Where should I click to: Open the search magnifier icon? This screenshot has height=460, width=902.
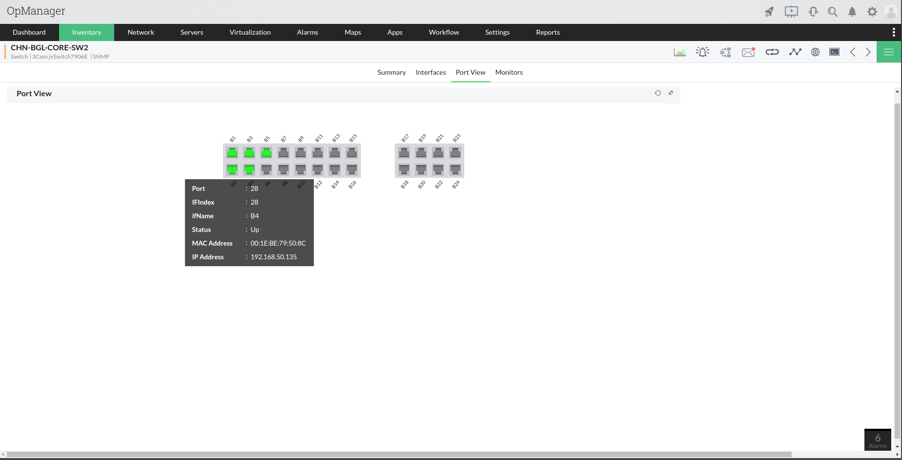[x=833, y=12]
